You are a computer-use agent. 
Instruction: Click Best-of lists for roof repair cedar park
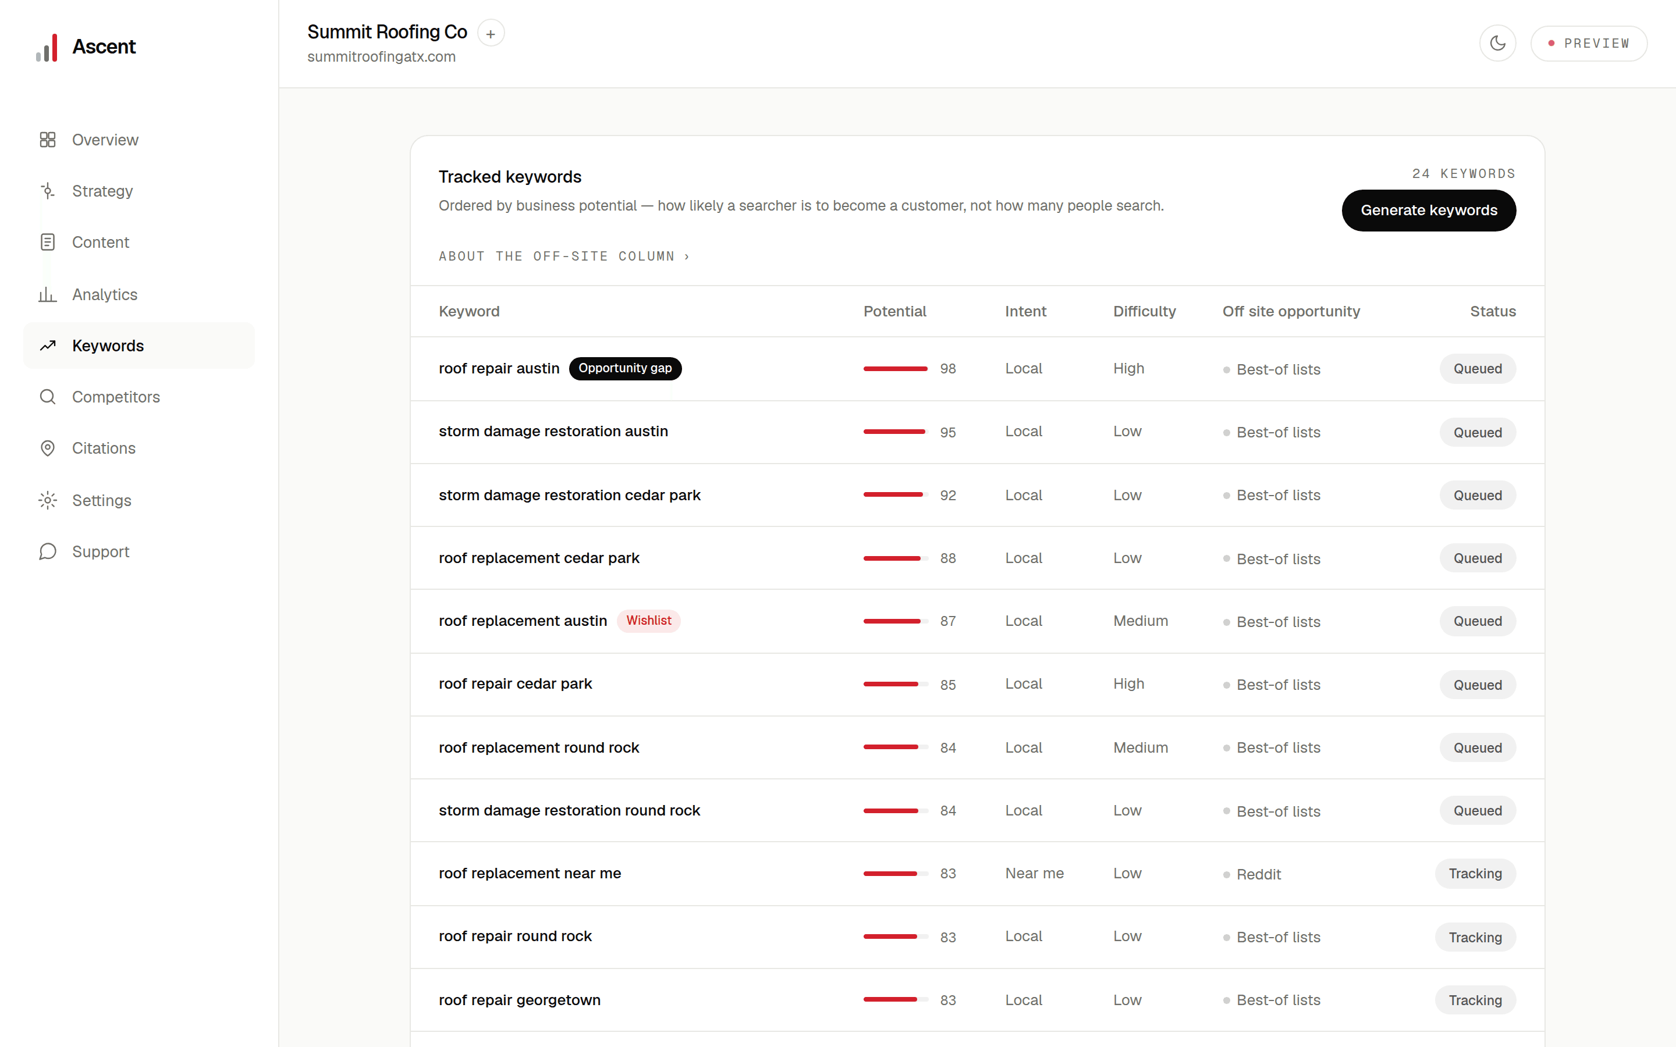(x=1272, y=685)
